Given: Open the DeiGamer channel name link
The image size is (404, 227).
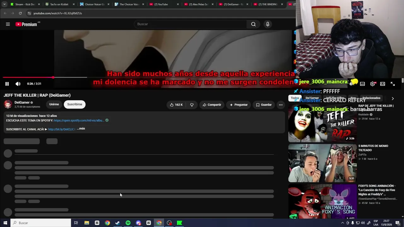Looking at the screenshot, I should coord(22,102).
